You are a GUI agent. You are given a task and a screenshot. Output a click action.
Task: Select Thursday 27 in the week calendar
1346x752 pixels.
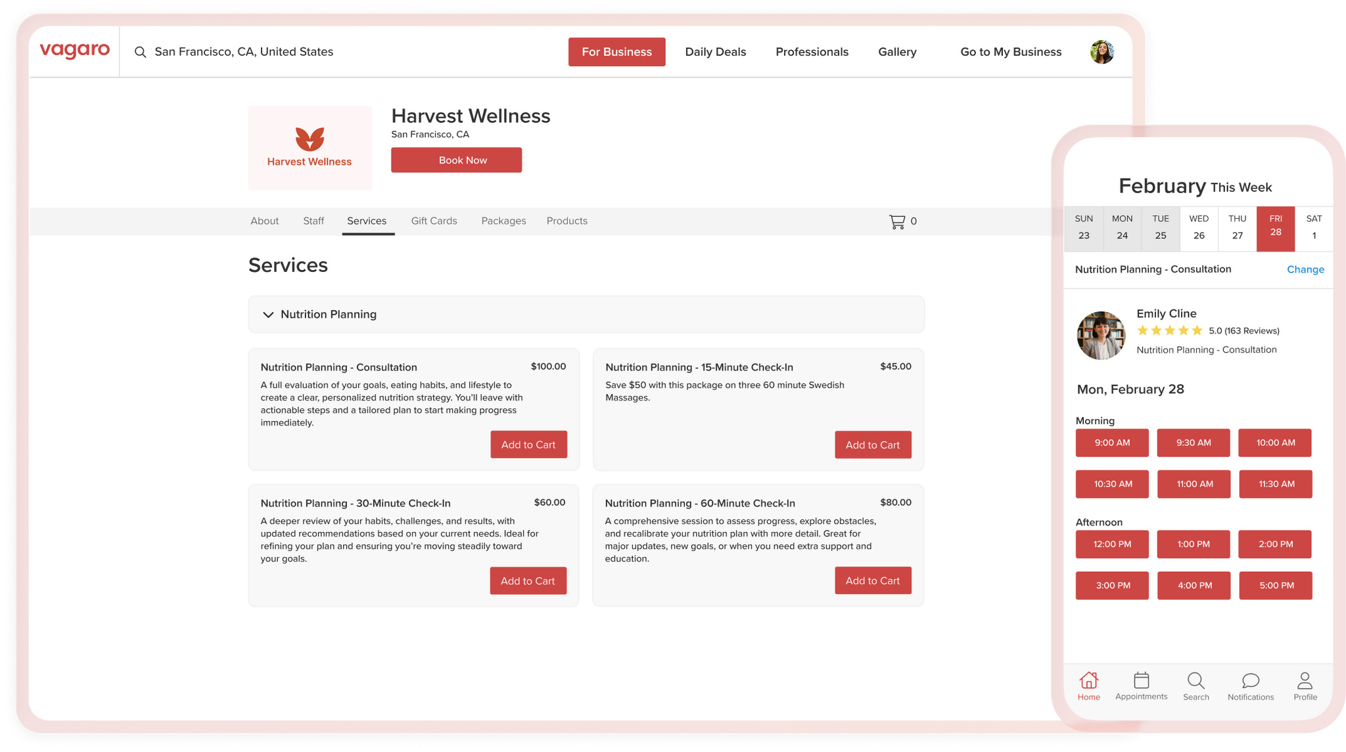tap(1238, 227)
